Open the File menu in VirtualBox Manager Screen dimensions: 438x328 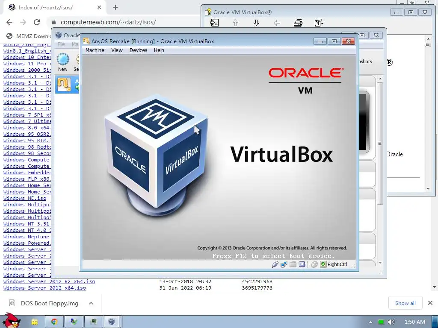[61, 44]
